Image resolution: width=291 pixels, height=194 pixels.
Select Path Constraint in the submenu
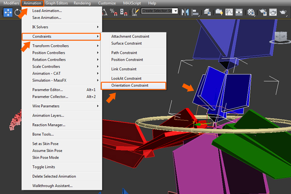coord(133,53)
